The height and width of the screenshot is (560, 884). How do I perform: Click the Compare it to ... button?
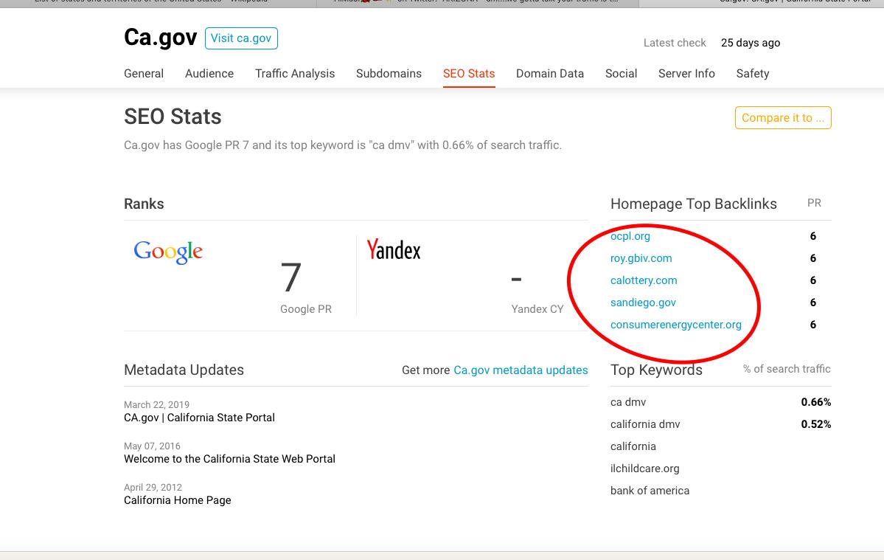pyautogui.click(x=783, y=118)
